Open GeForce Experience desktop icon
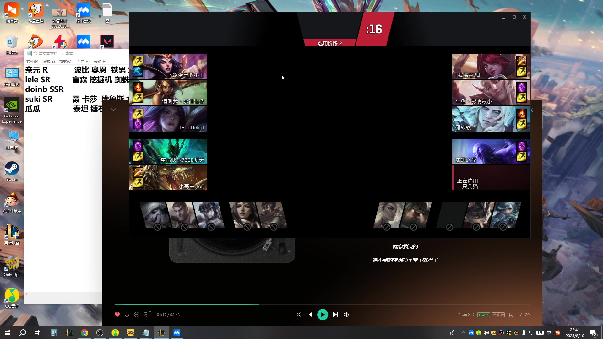603x339 pixels. click(12, 110)
